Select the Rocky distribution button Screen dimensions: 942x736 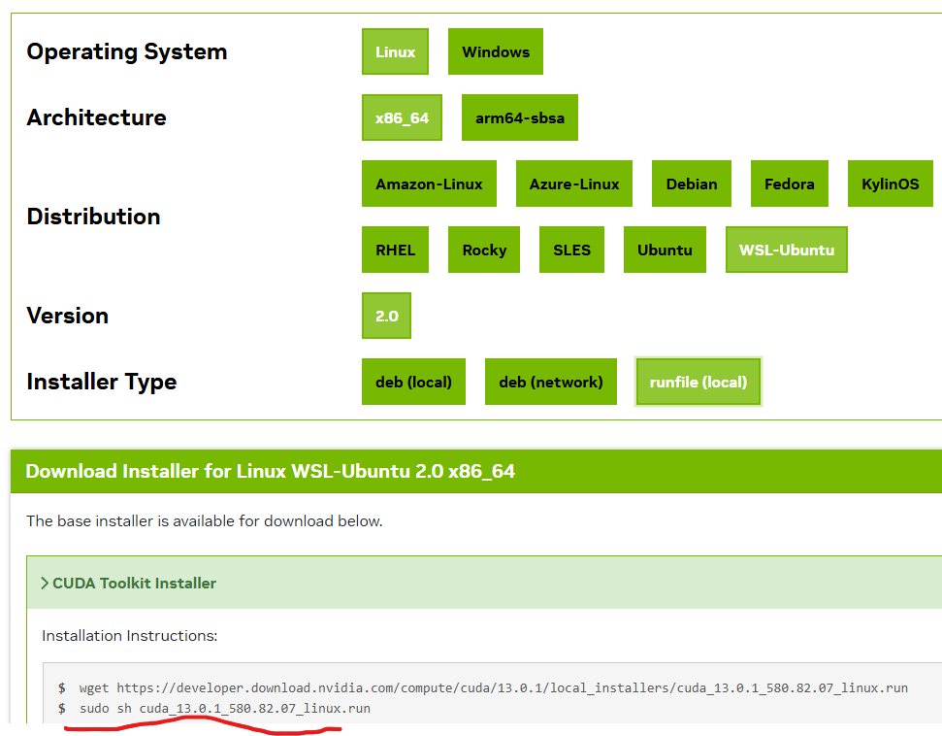[484, 251]
